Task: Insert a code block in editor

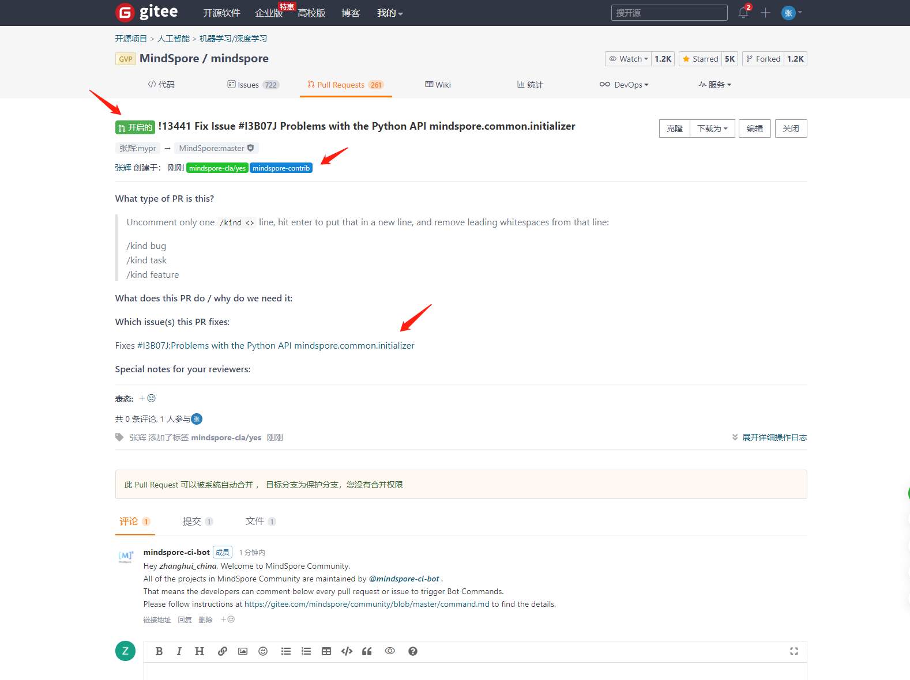Action: tap(347, 651)
